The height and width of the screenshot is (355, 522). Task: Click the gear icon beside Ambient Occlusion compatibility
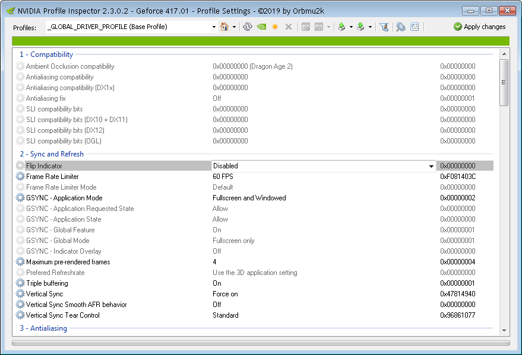coord(20,66)
